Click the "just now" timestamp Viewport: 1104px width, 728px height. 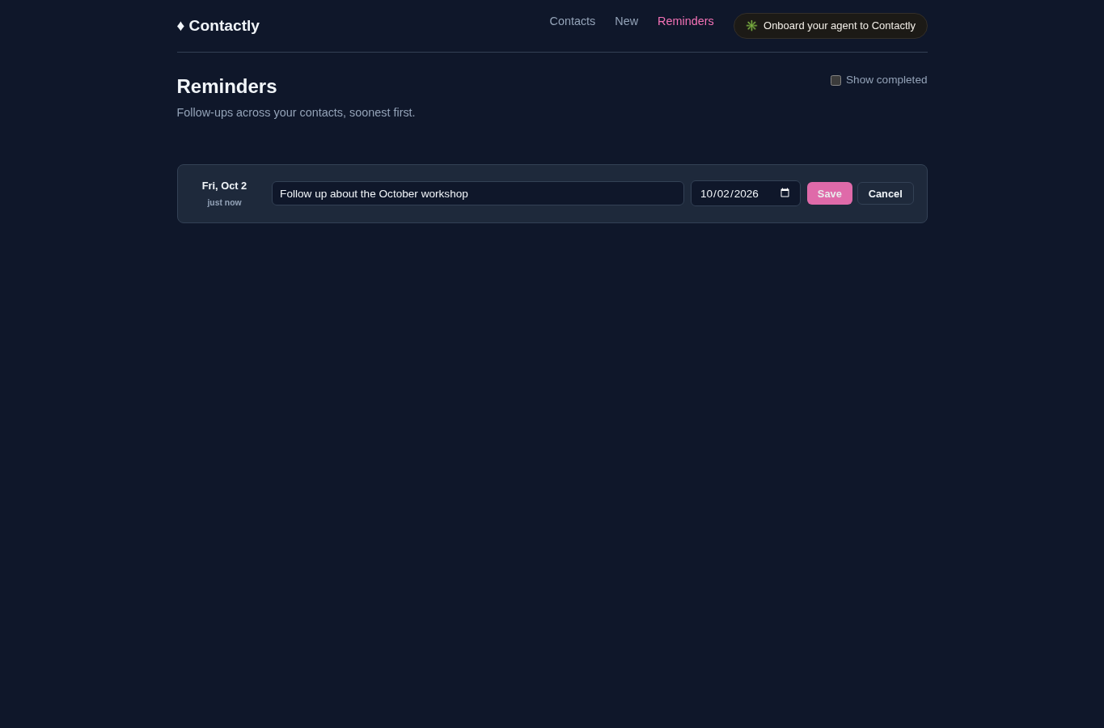[x=224, y=203]
